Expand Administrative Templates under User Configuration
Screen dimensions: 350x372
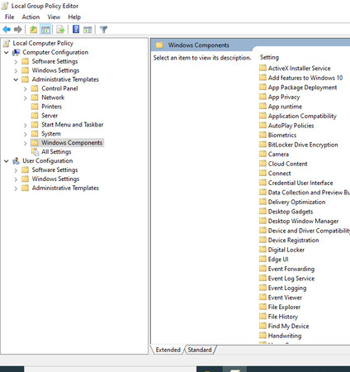click(x=16, y=188)
